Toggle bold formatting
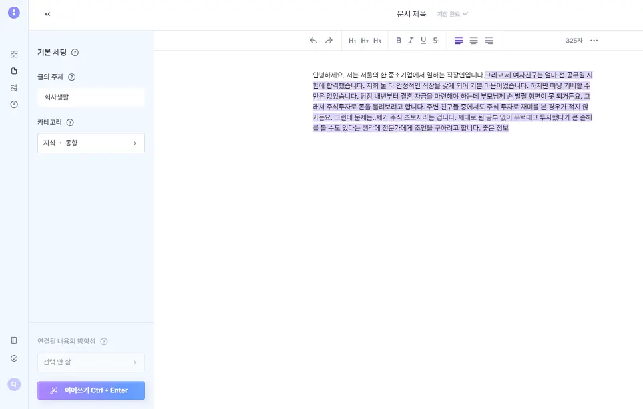 pos(399,40)
